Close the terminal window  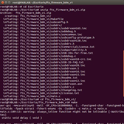click(x=2, y=2)
